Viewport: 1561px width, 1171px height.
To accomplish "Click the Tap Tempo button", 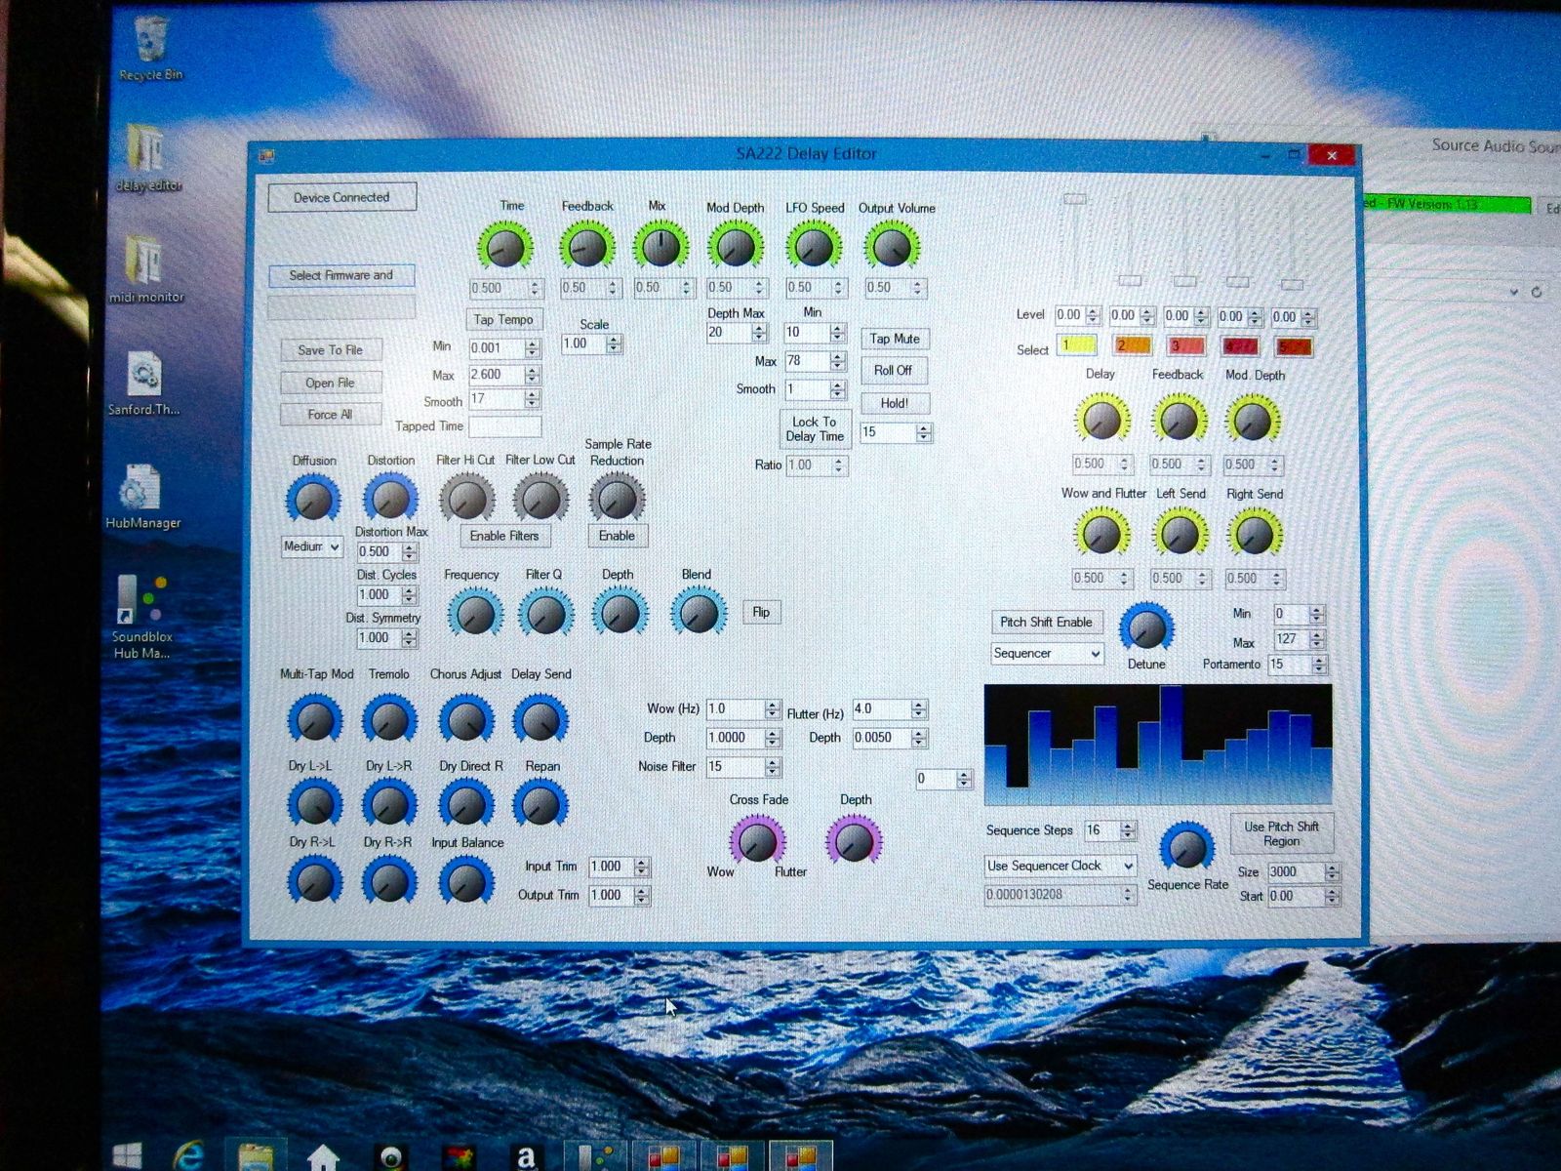I will [503, 319].
